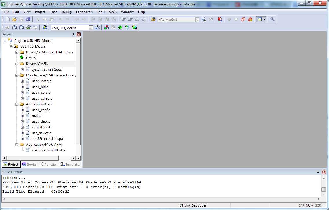Image resolution: width=329 pixels, height=210 pixels.
Task: Collapse the Project: USB_HID_Mouse root node
Action: tap(5, 41)
